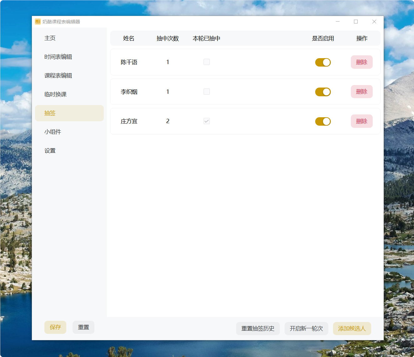Click the name 陈千语
This screenshot has height=357, width=414.
point(129,62)
